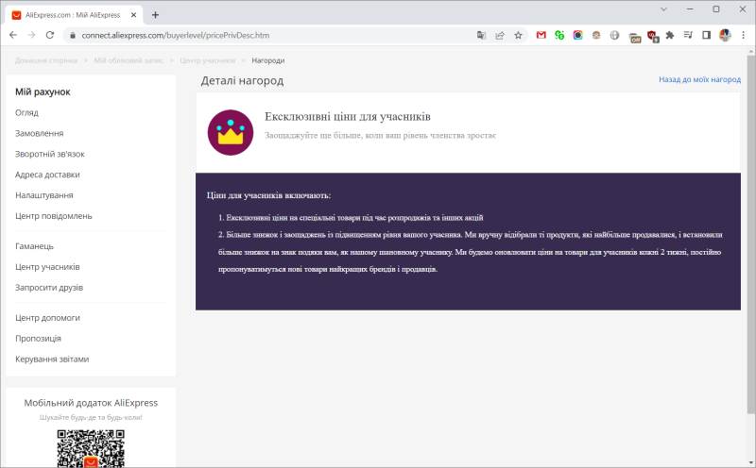
Task: Open the Extensions puzzle piece menu
Action: (x=670, y=35)
